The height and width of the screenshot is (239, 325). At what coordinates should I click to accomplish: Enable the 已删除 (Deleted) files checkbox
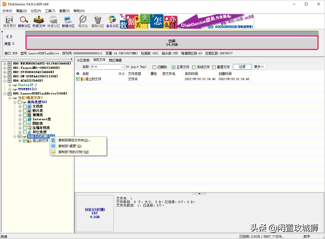pos(154,67)
